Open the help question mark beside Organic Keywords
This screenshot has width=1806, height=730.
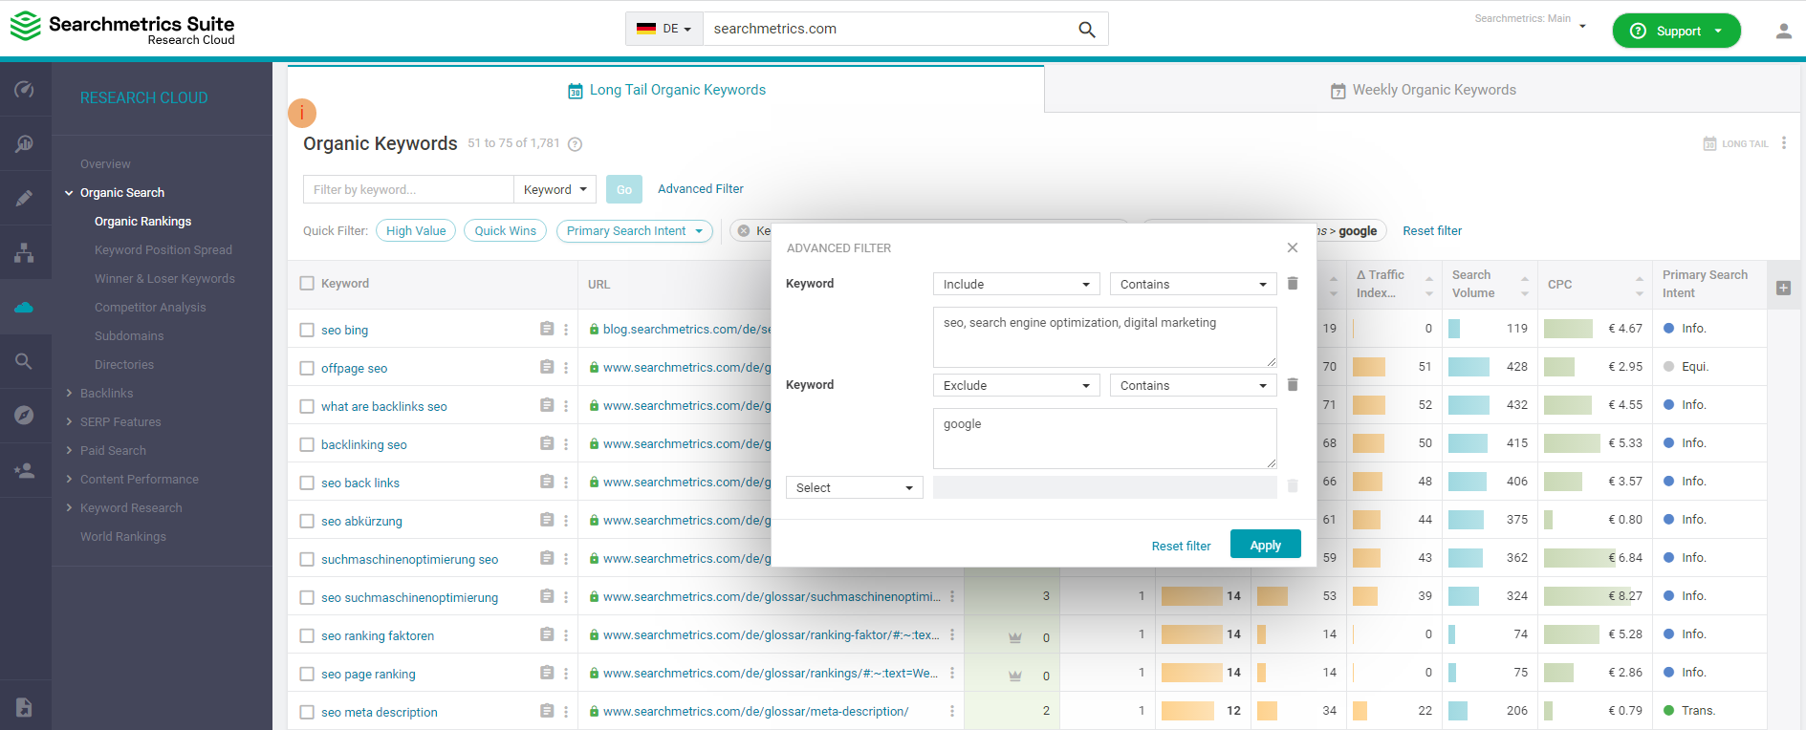coord(575,144)
